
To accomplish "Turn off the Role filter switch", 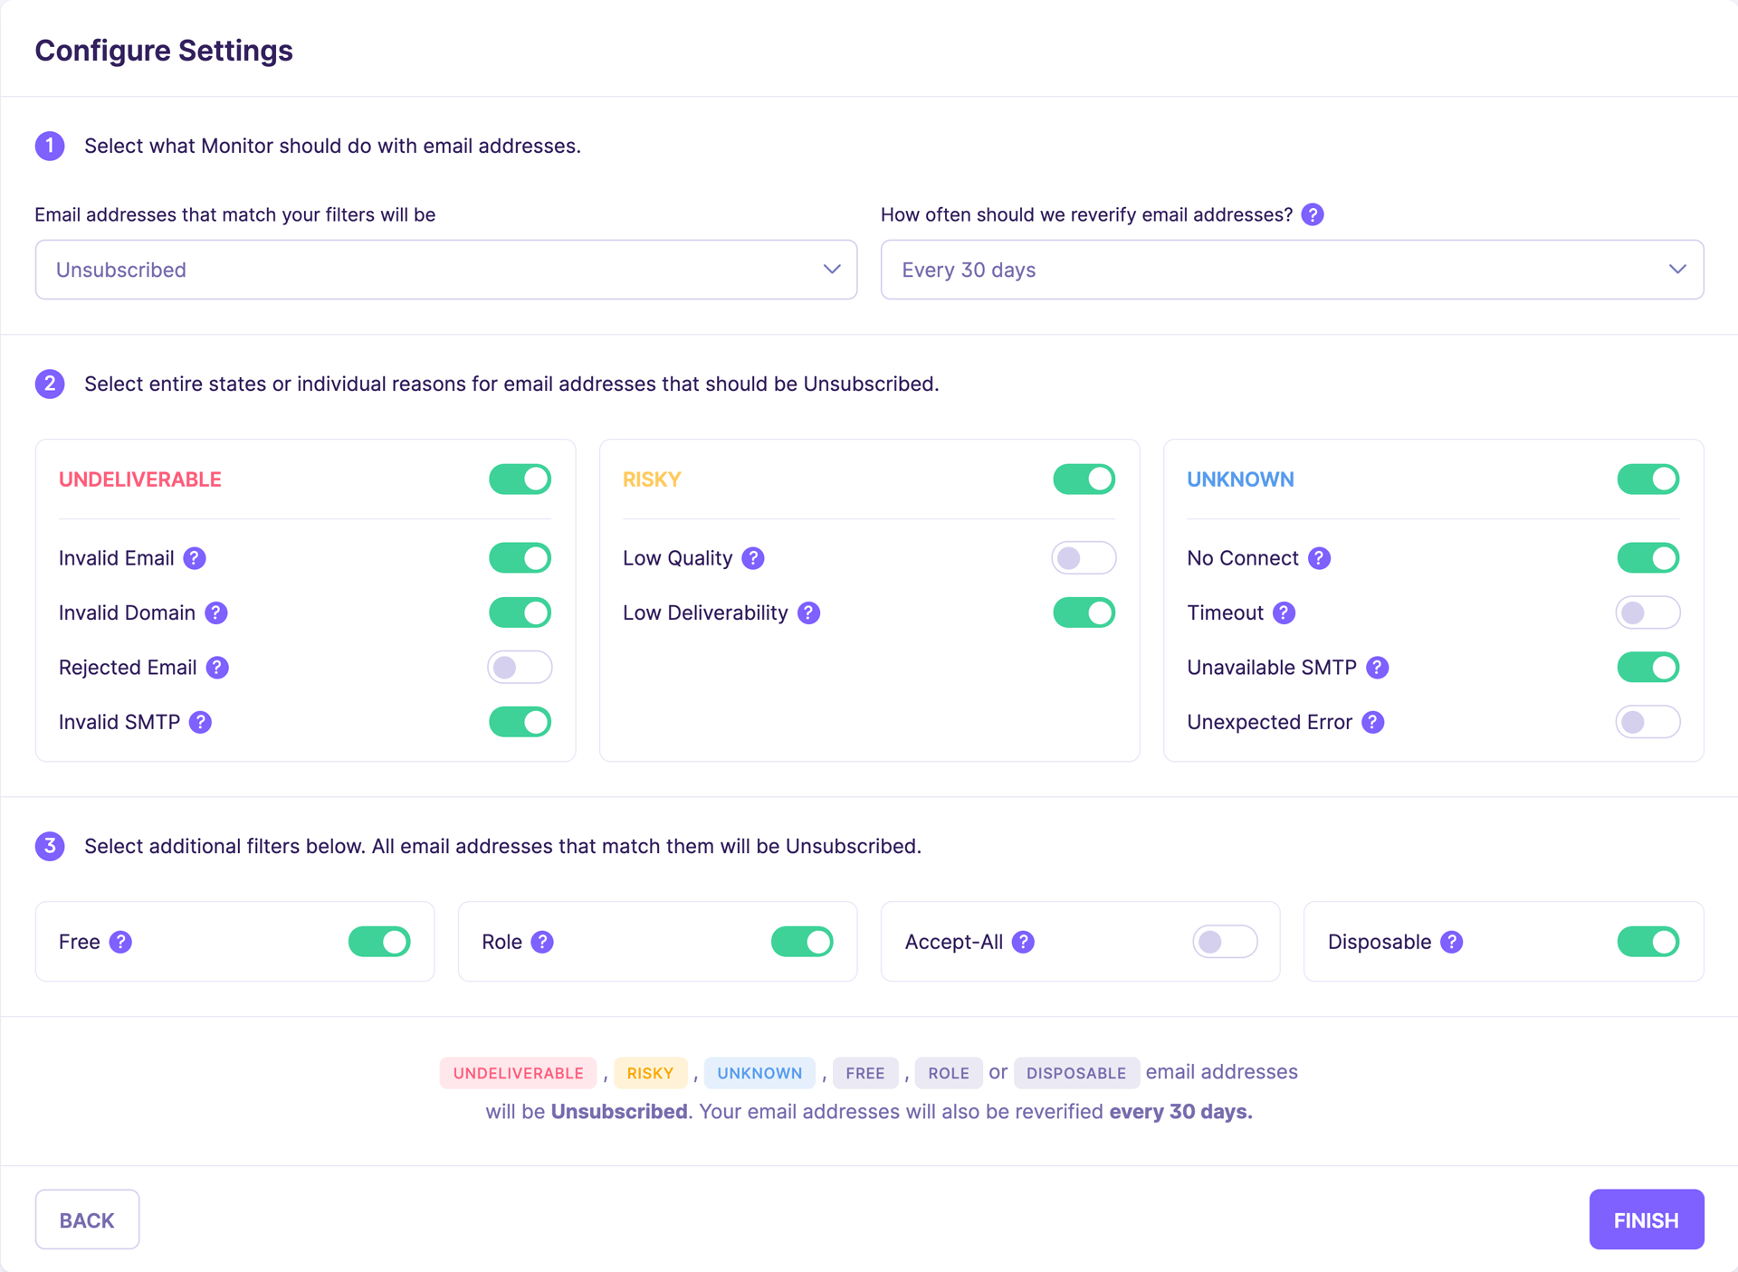I will [x=803, y=942].
